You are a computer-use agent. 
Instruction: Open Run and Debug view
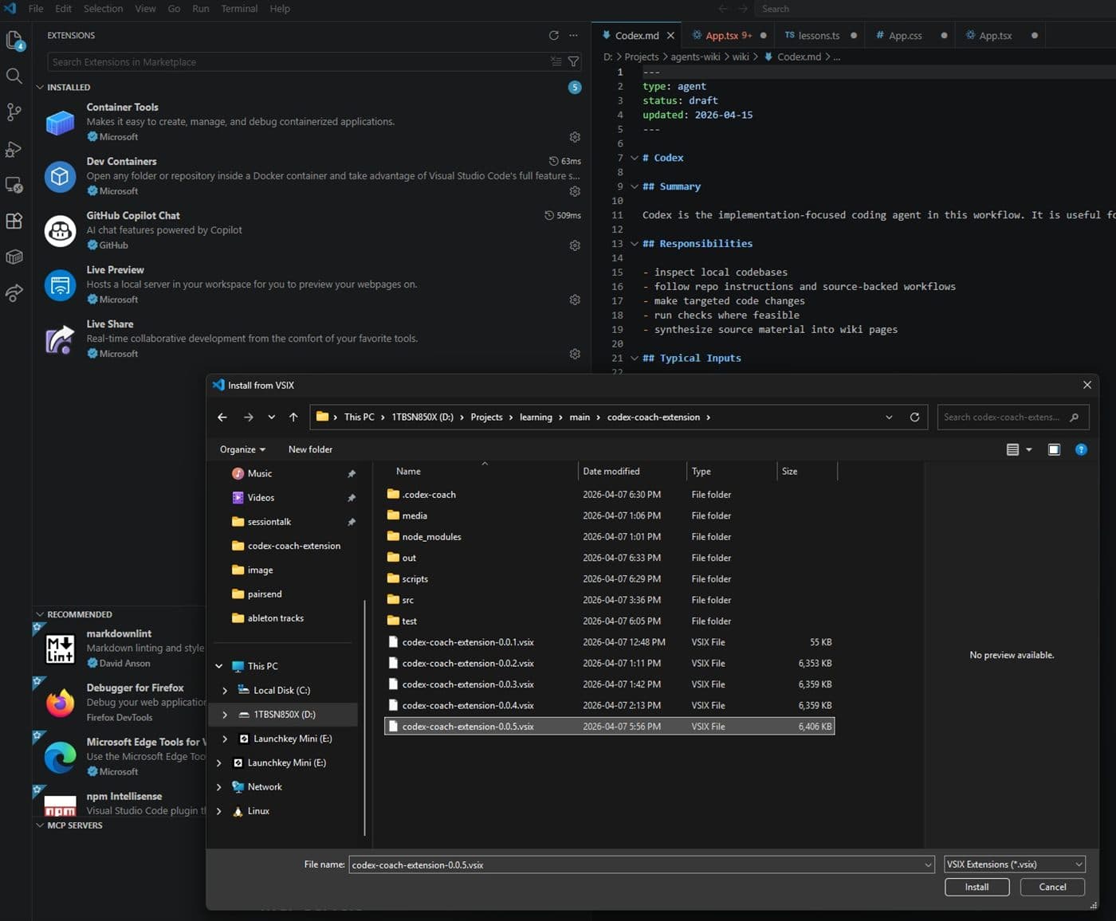click(x=14, y=149)
